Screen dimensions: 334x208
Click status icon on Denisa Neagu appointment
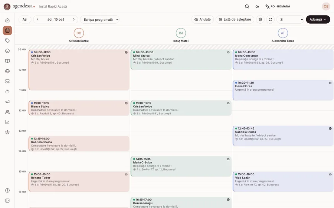pos(228,200)
